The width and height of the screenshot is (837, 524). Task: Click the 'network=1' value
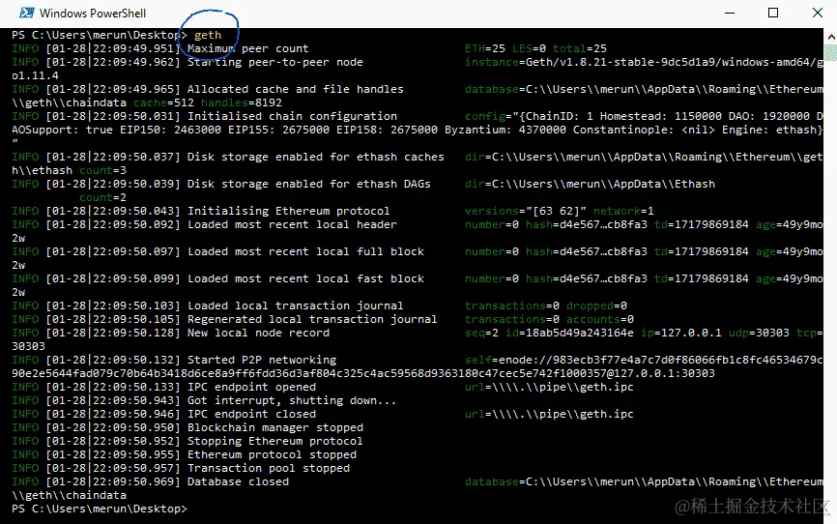pyautogui.click(x=623, y=211)
